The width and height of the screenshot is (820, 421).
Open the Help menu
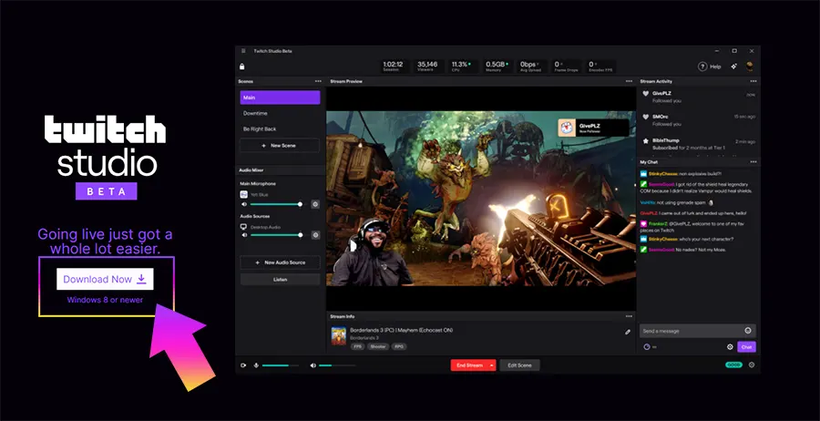[x=710, y=67]
